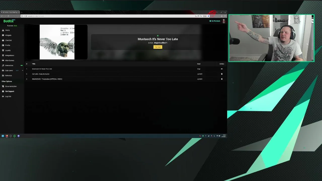Screen dimensions: 322x181
Task: Click the User column header
Action: click(199, 64)
